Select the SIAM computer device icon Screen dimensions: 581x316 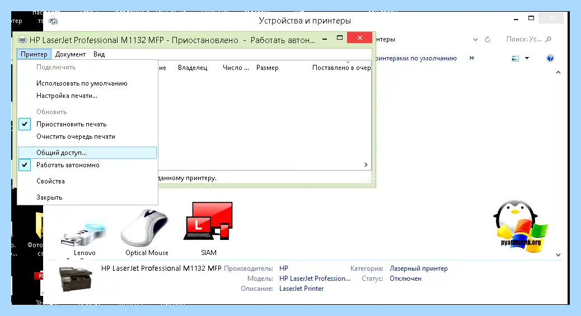[x=208, y=221]
